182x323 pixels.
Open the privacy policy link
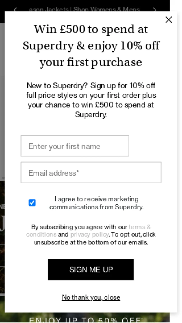[89, 234]
